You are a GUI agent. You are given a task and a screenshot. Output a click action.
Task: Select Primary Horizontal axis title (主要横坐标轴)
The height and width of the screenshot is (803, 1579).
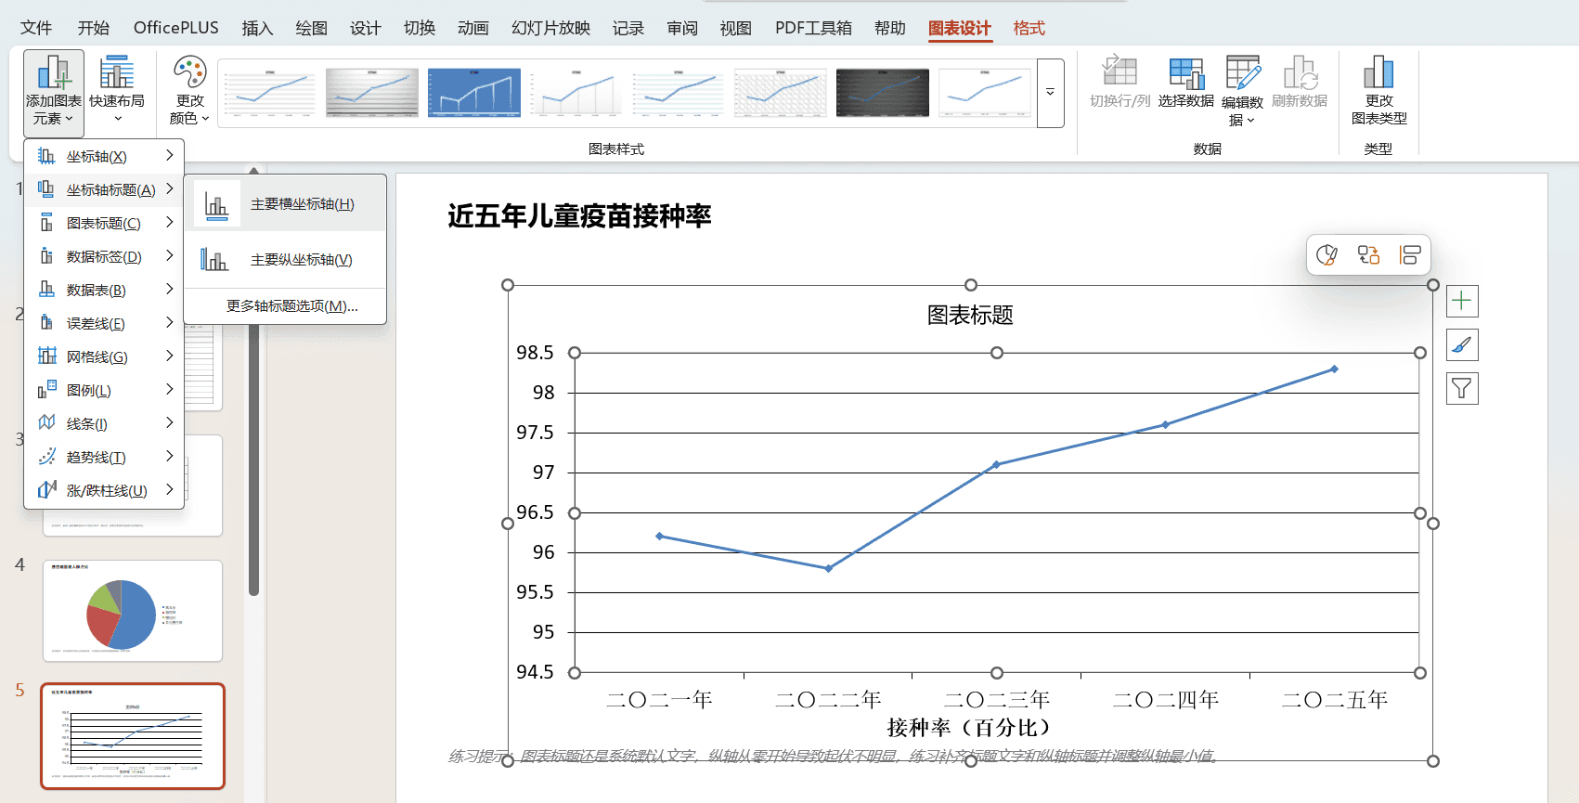[x=285, y=204]
